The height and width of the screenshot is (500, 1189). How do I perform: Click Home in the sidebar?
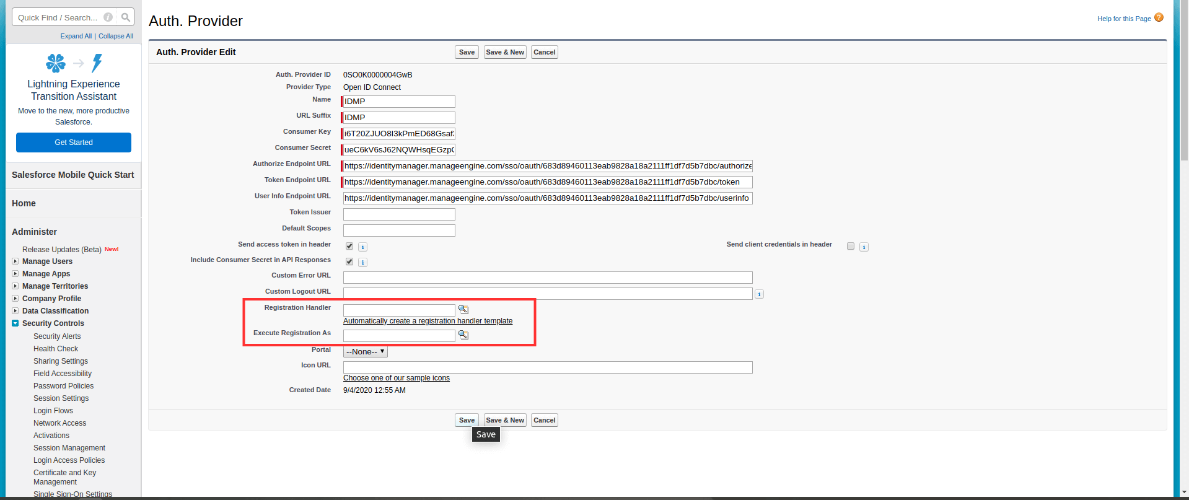coord(24,203)
